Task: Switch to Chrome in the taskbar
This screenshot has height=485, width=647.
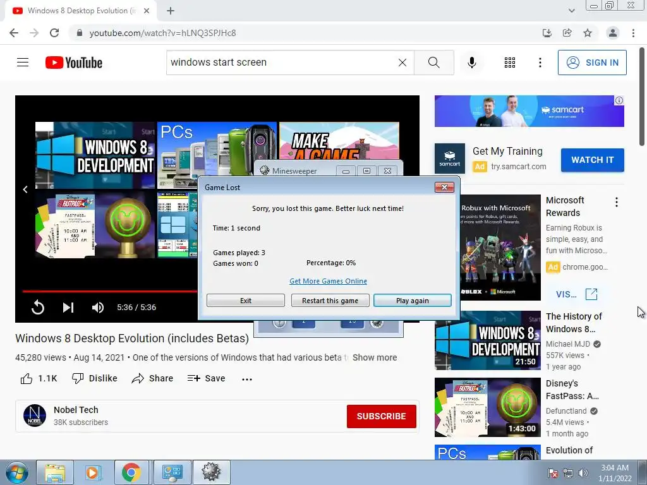Action: point(131,472)
